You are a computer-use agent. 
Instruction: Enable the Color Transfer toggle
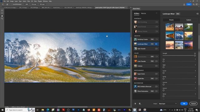click(157, 61)
